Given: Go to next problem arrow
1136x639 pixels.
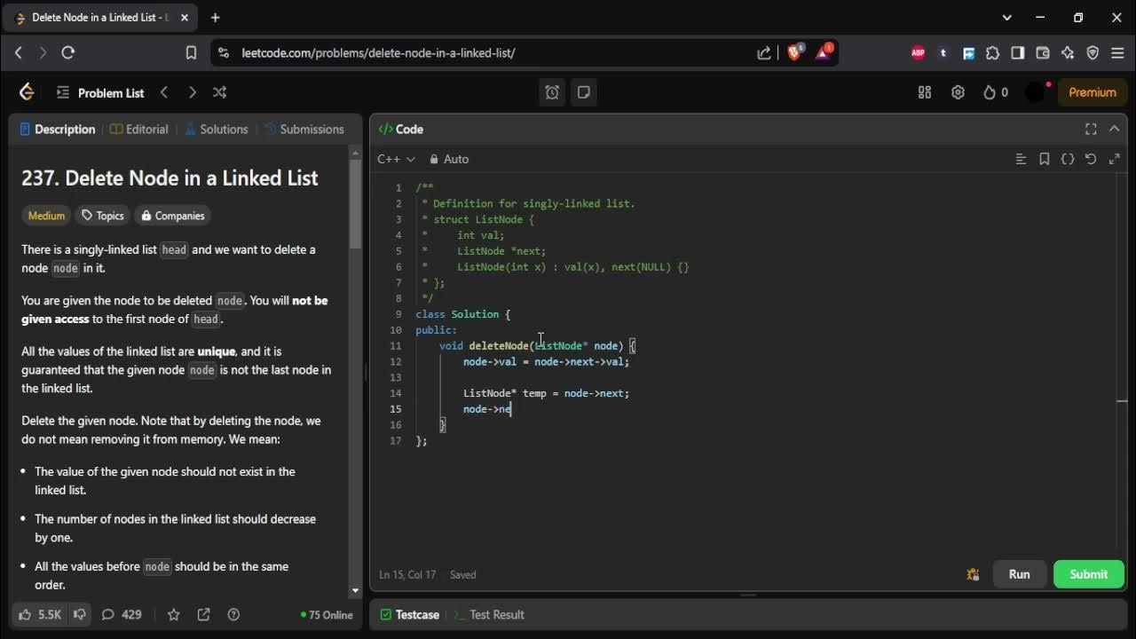Looking at the screenshot, I should [192, 92].
